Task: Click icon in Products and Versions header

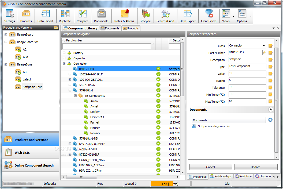Action: pyautogui.click(x=55, y=28)
